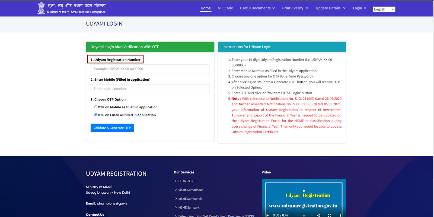Click the 'Contact Us' footer heading

95,215
